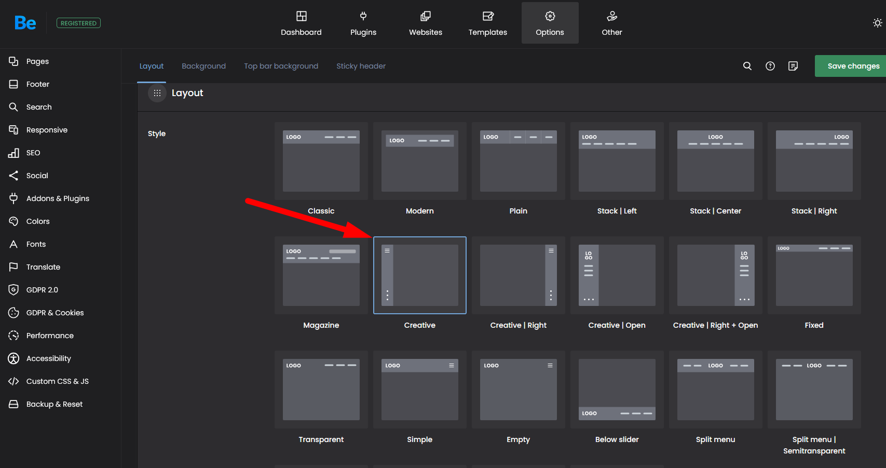Viewport: 886px width, 468px height.
Task: Switch to the Sticky header tab
Action: (x=361, y=66)
